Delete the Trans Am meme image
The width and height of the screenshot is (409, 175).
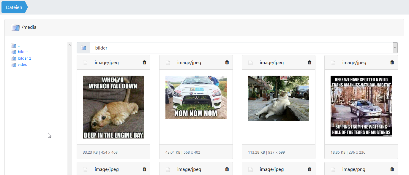(x=392, y=62)
